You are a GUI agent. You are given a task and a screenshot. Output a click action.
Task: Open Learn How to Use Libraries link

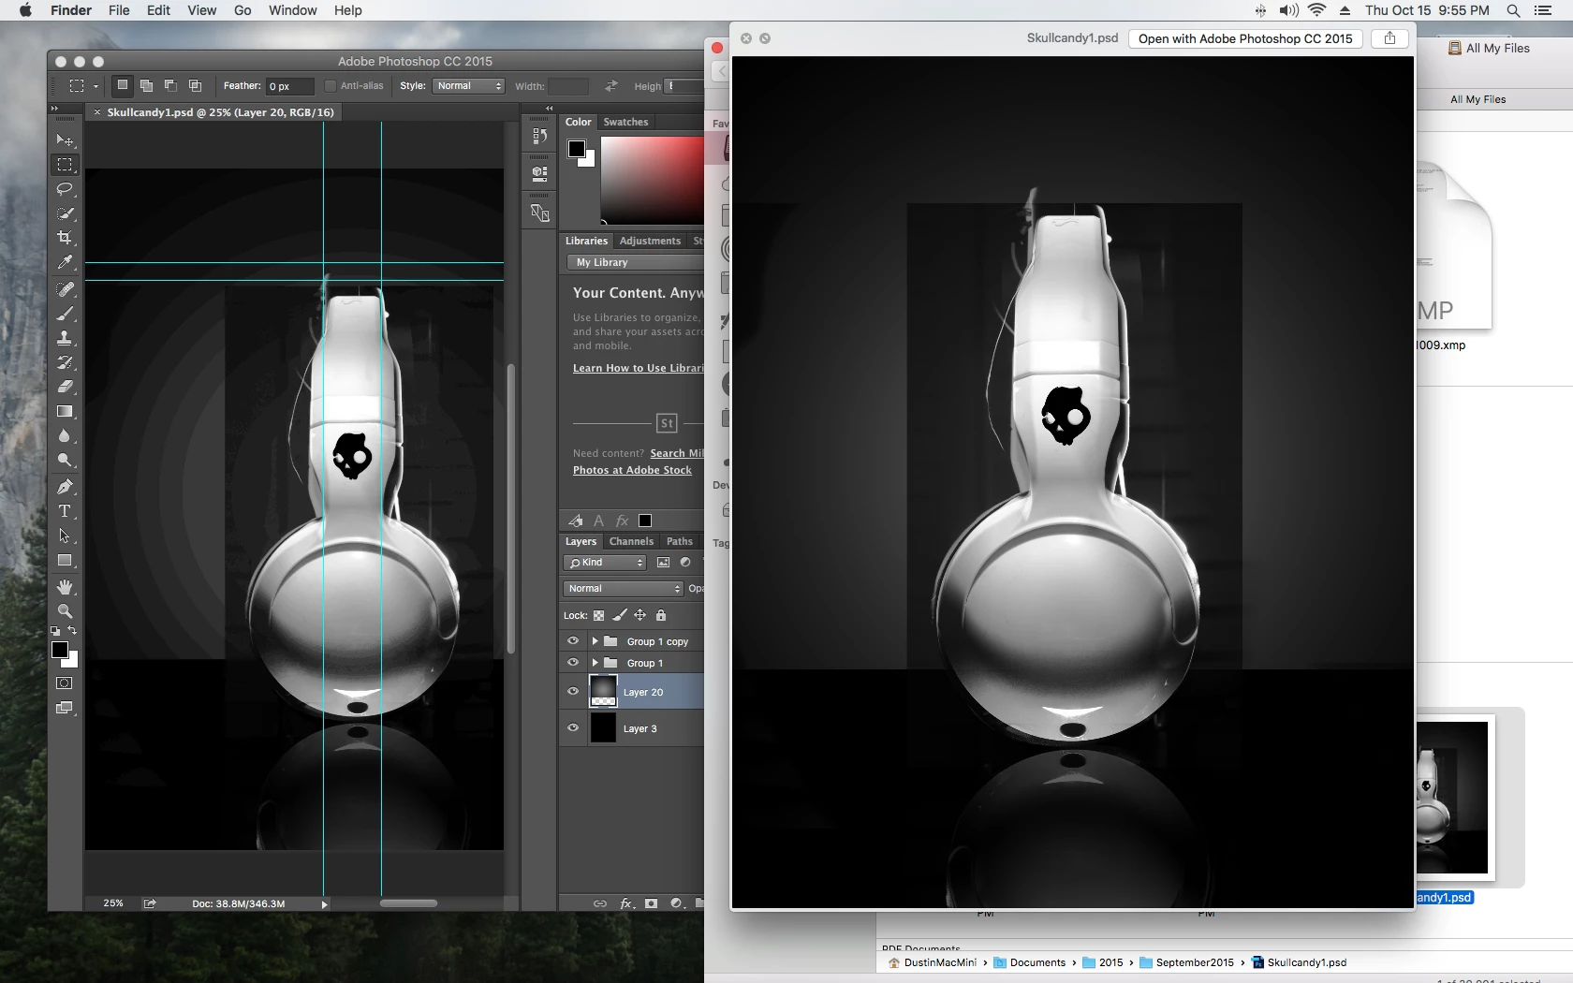click(639, 368)
